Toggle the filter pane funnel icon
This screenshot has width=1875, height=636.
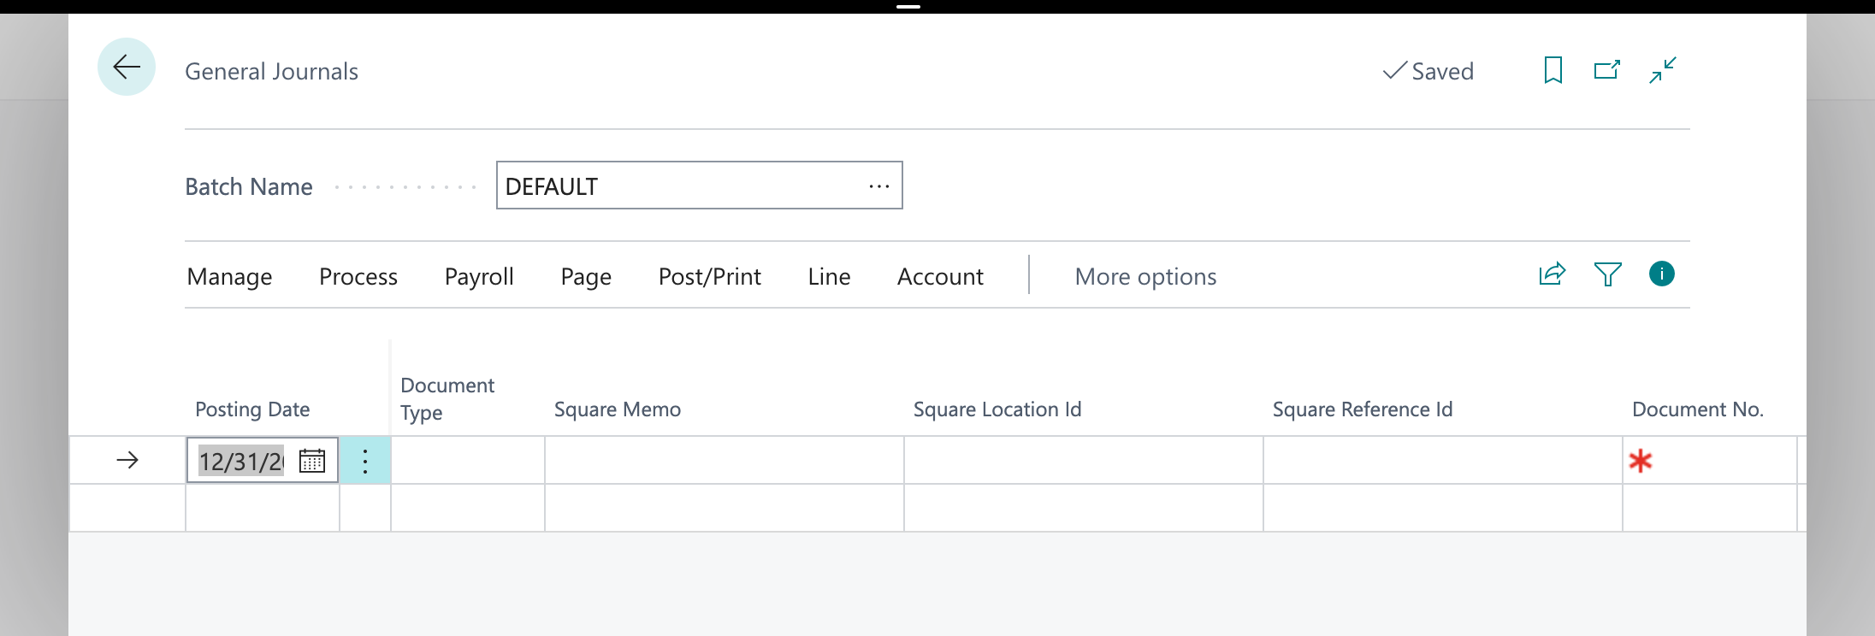(x=1607, y=274)
